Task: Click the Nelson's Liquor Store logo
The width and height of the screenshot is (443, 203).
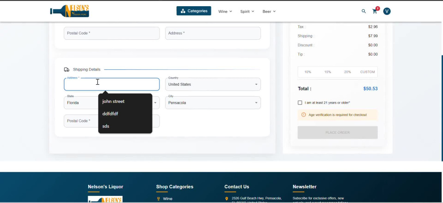Action: click(x=70, y=11)
